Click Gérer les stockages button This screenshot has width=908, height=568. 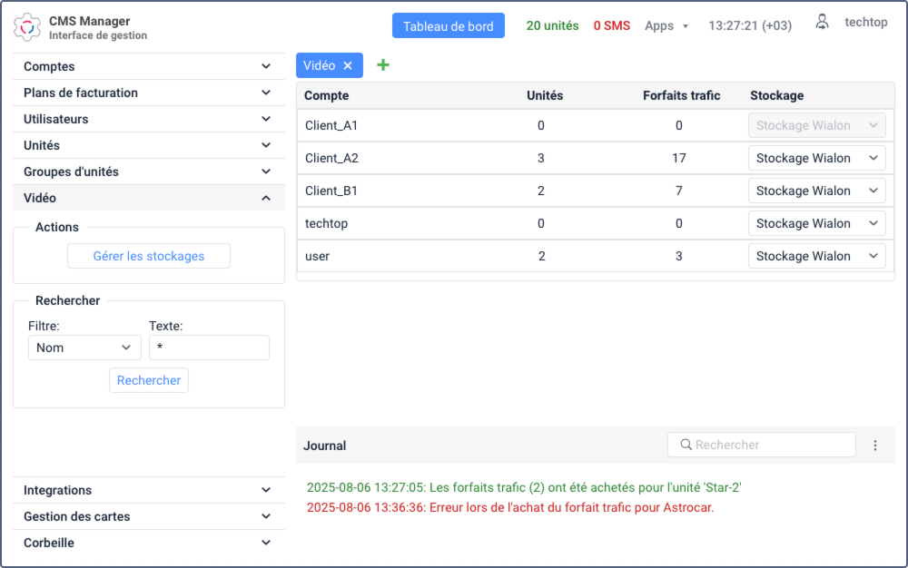149,256
